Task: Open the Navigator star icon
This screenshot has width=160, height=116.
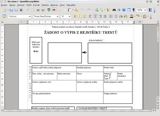Action: coord(119,10)
